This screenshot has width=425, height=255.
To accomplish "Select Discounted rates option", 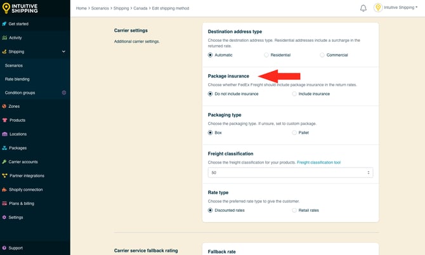I will pos(210,211).
